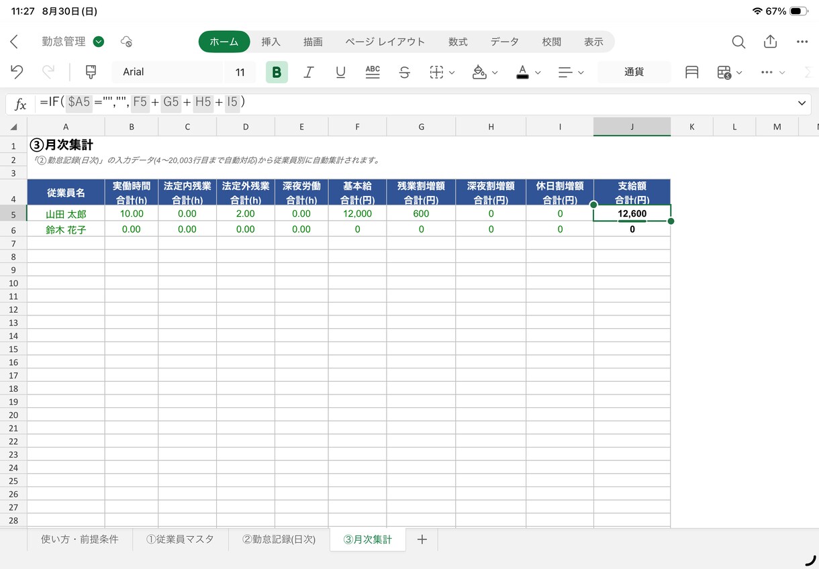The width and height of the screenshot is (819, 569).
Task: Expand the ribbon overflow dropdown arrow
Action: point(782,72)
